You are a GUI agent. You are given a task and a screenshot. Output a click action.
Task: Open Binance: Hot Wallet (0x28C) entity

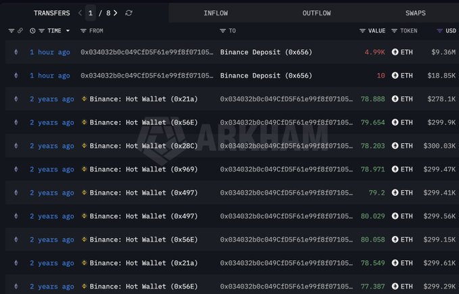point(143,146)
